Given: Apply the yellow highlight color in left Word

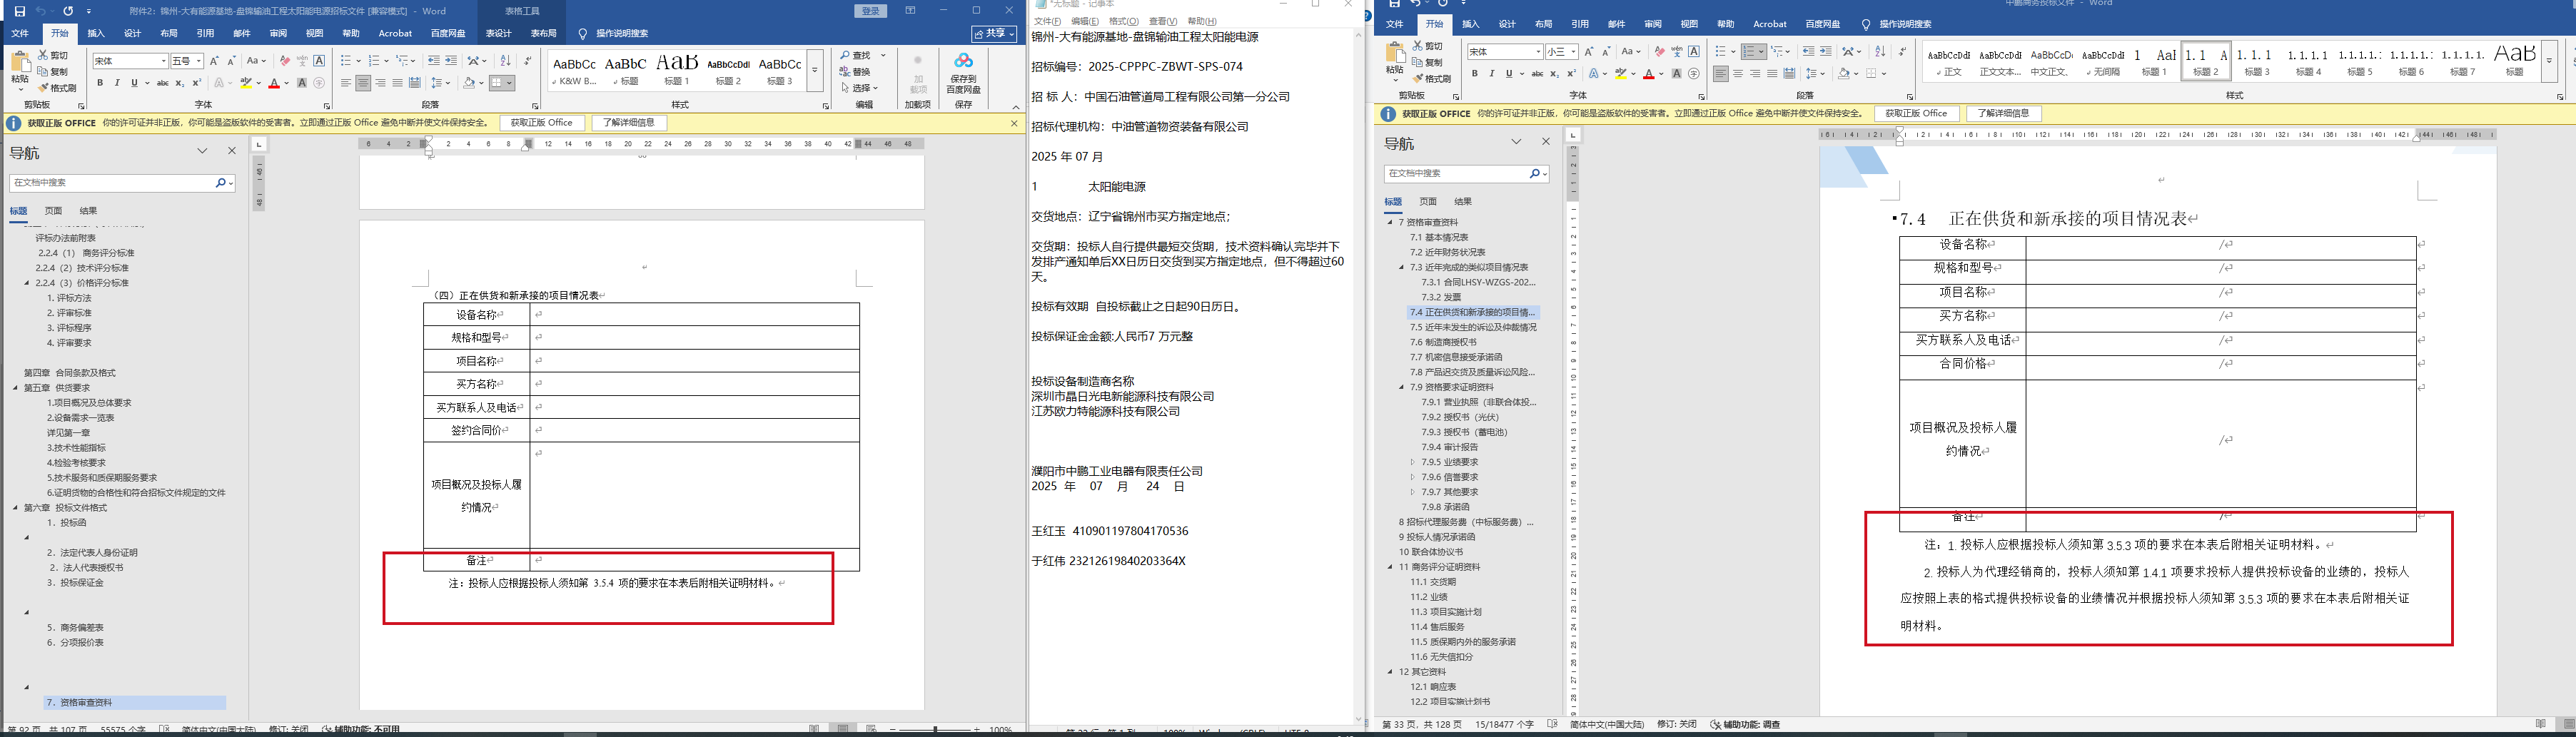Looking at the screenshot, I should point(245,83).
